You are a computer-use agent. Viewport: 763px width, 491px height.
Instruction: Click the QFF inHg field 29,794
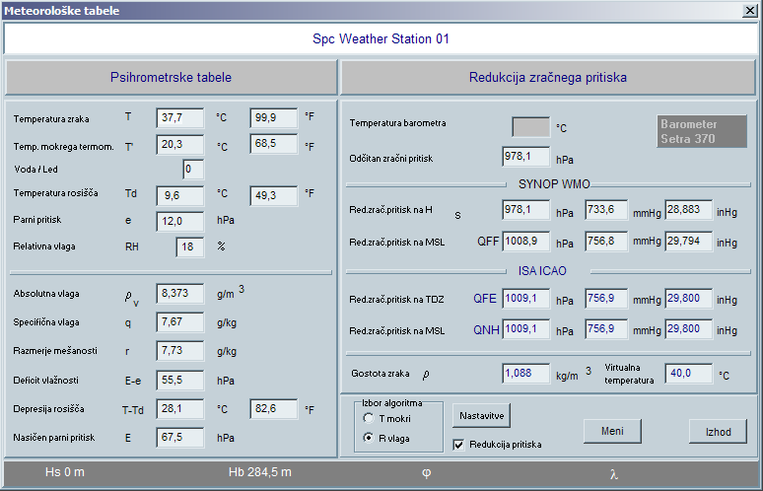688,242
